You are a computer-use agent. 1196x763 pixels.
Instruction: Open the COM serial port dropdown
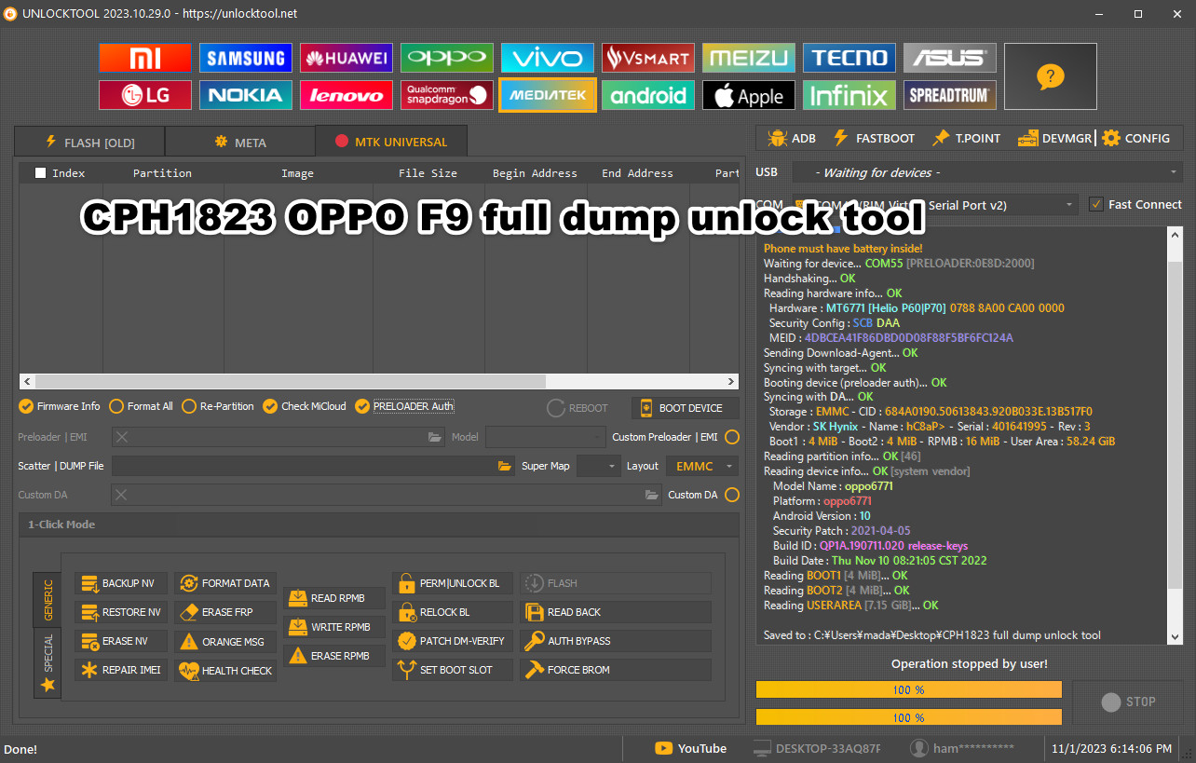(x=935, y=205)
